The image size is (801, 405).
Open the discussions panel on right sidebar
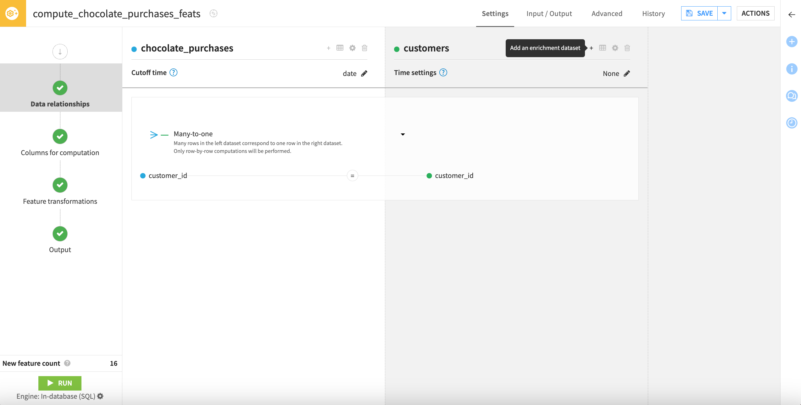pos(792,96)
